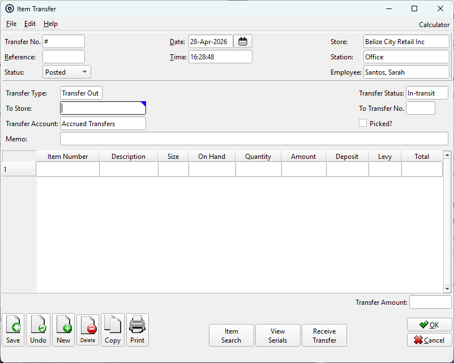Click the Levy column header
The width and height of the screenshot is (454, 363).
click(385, 157)
